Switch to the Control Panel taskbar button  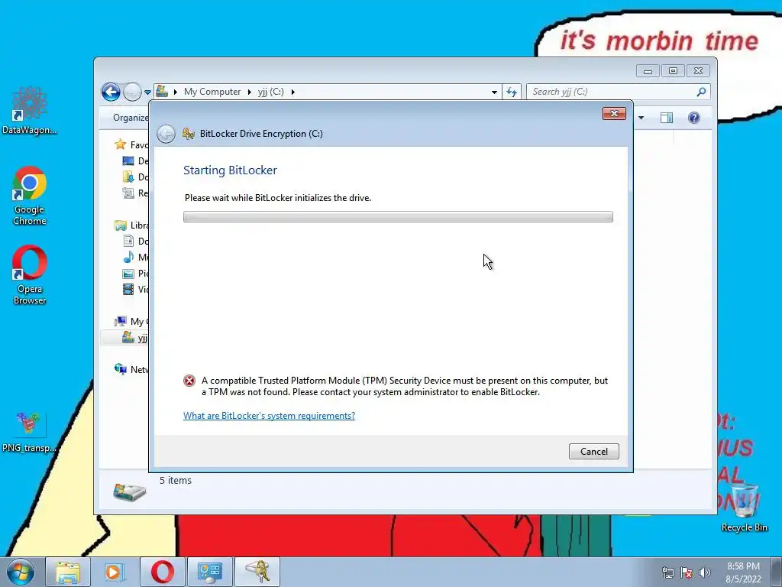click(209, 572)
